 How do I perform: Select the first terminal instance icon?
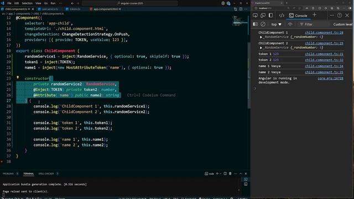point(246,179)
